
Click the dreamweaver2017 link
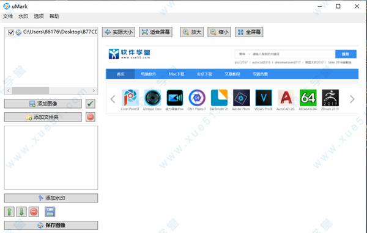[x=287, y=62]
